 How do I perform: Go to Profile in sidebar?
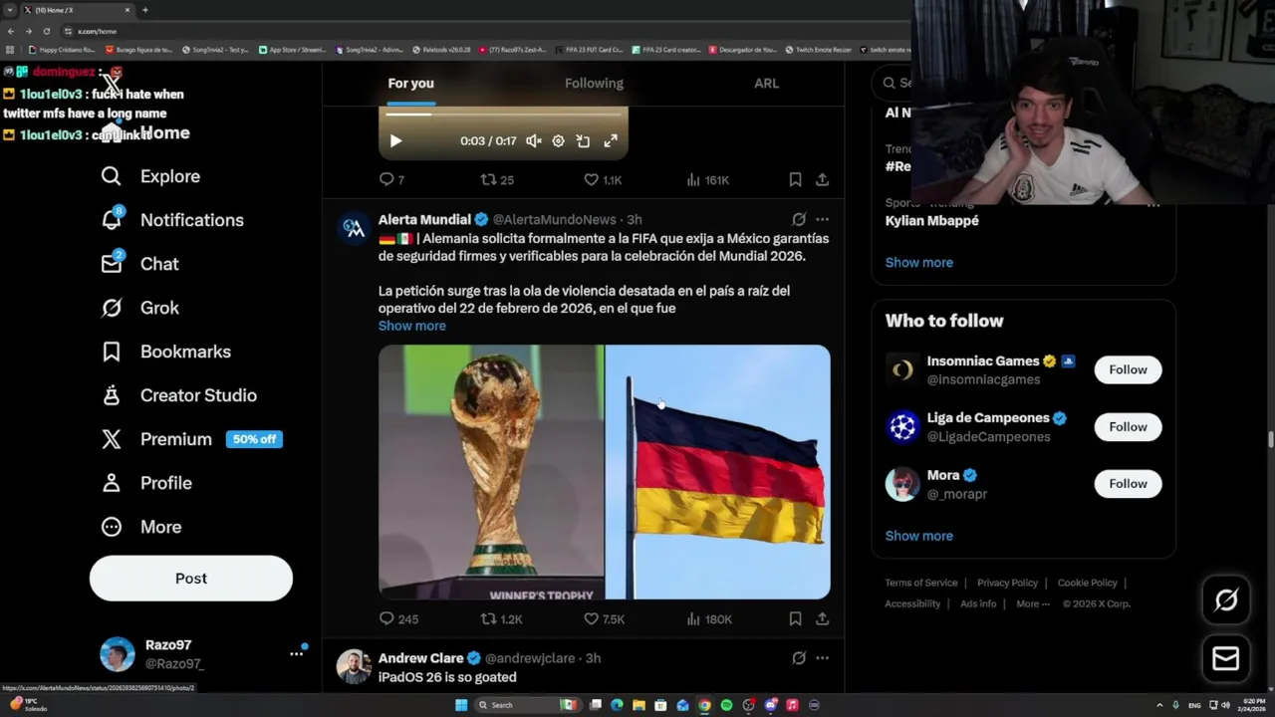pyautogui.click(x=146, y=483)
